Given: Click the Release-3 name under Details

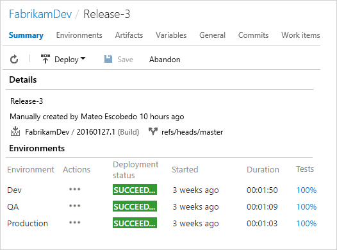Looking at the screenshot, I should (27, 101).
